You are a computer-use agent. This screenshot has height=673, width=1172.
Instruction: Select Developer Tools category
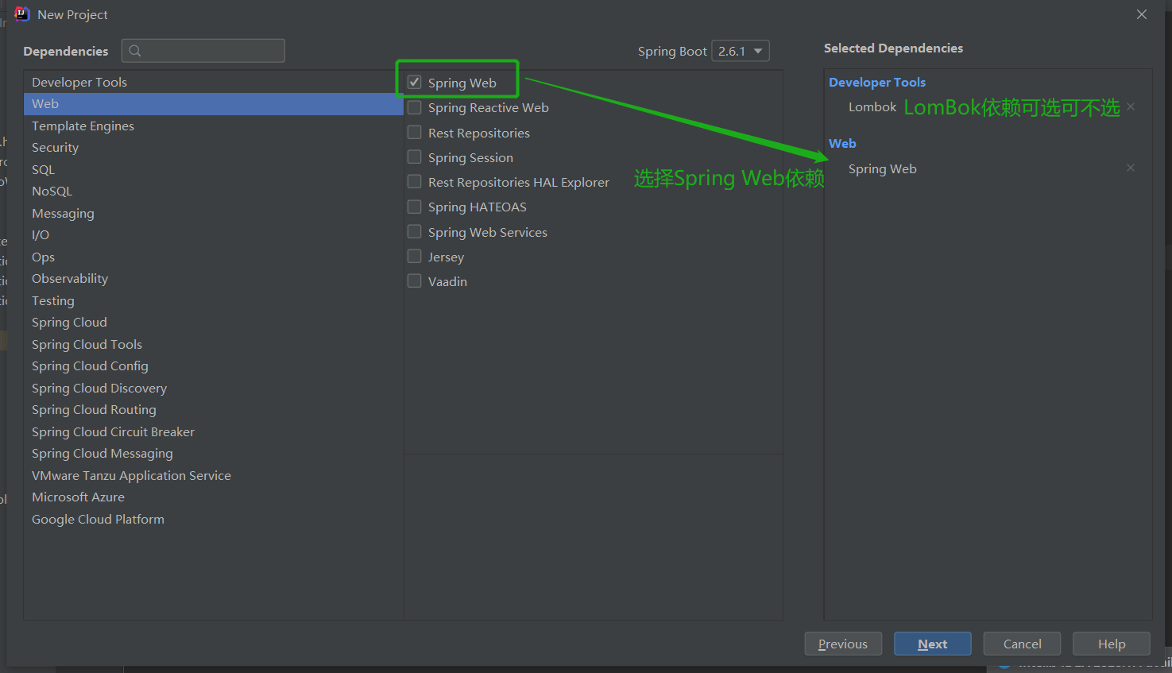[214, 82]
